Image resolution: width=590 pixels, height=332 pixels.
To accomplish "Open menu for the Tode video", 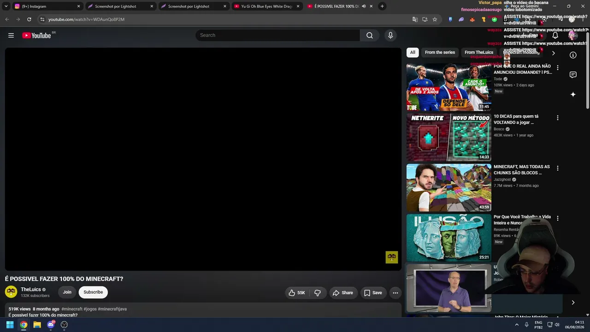I will [557, 68].
